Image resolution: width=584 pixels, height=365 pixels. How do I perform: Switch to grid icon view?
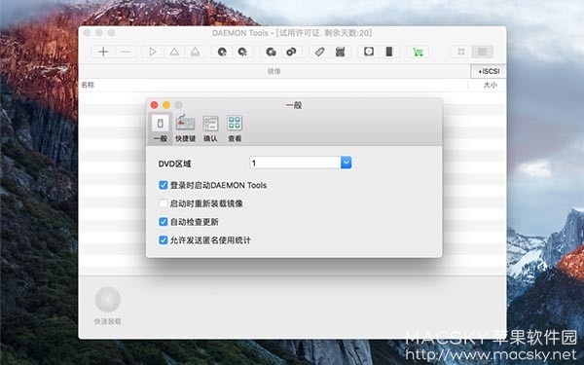click(x=461, y=52)
